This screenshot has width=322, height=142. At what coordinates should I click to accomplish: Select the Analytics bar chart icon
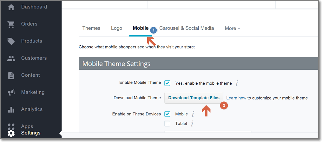[x=11, y=110]
